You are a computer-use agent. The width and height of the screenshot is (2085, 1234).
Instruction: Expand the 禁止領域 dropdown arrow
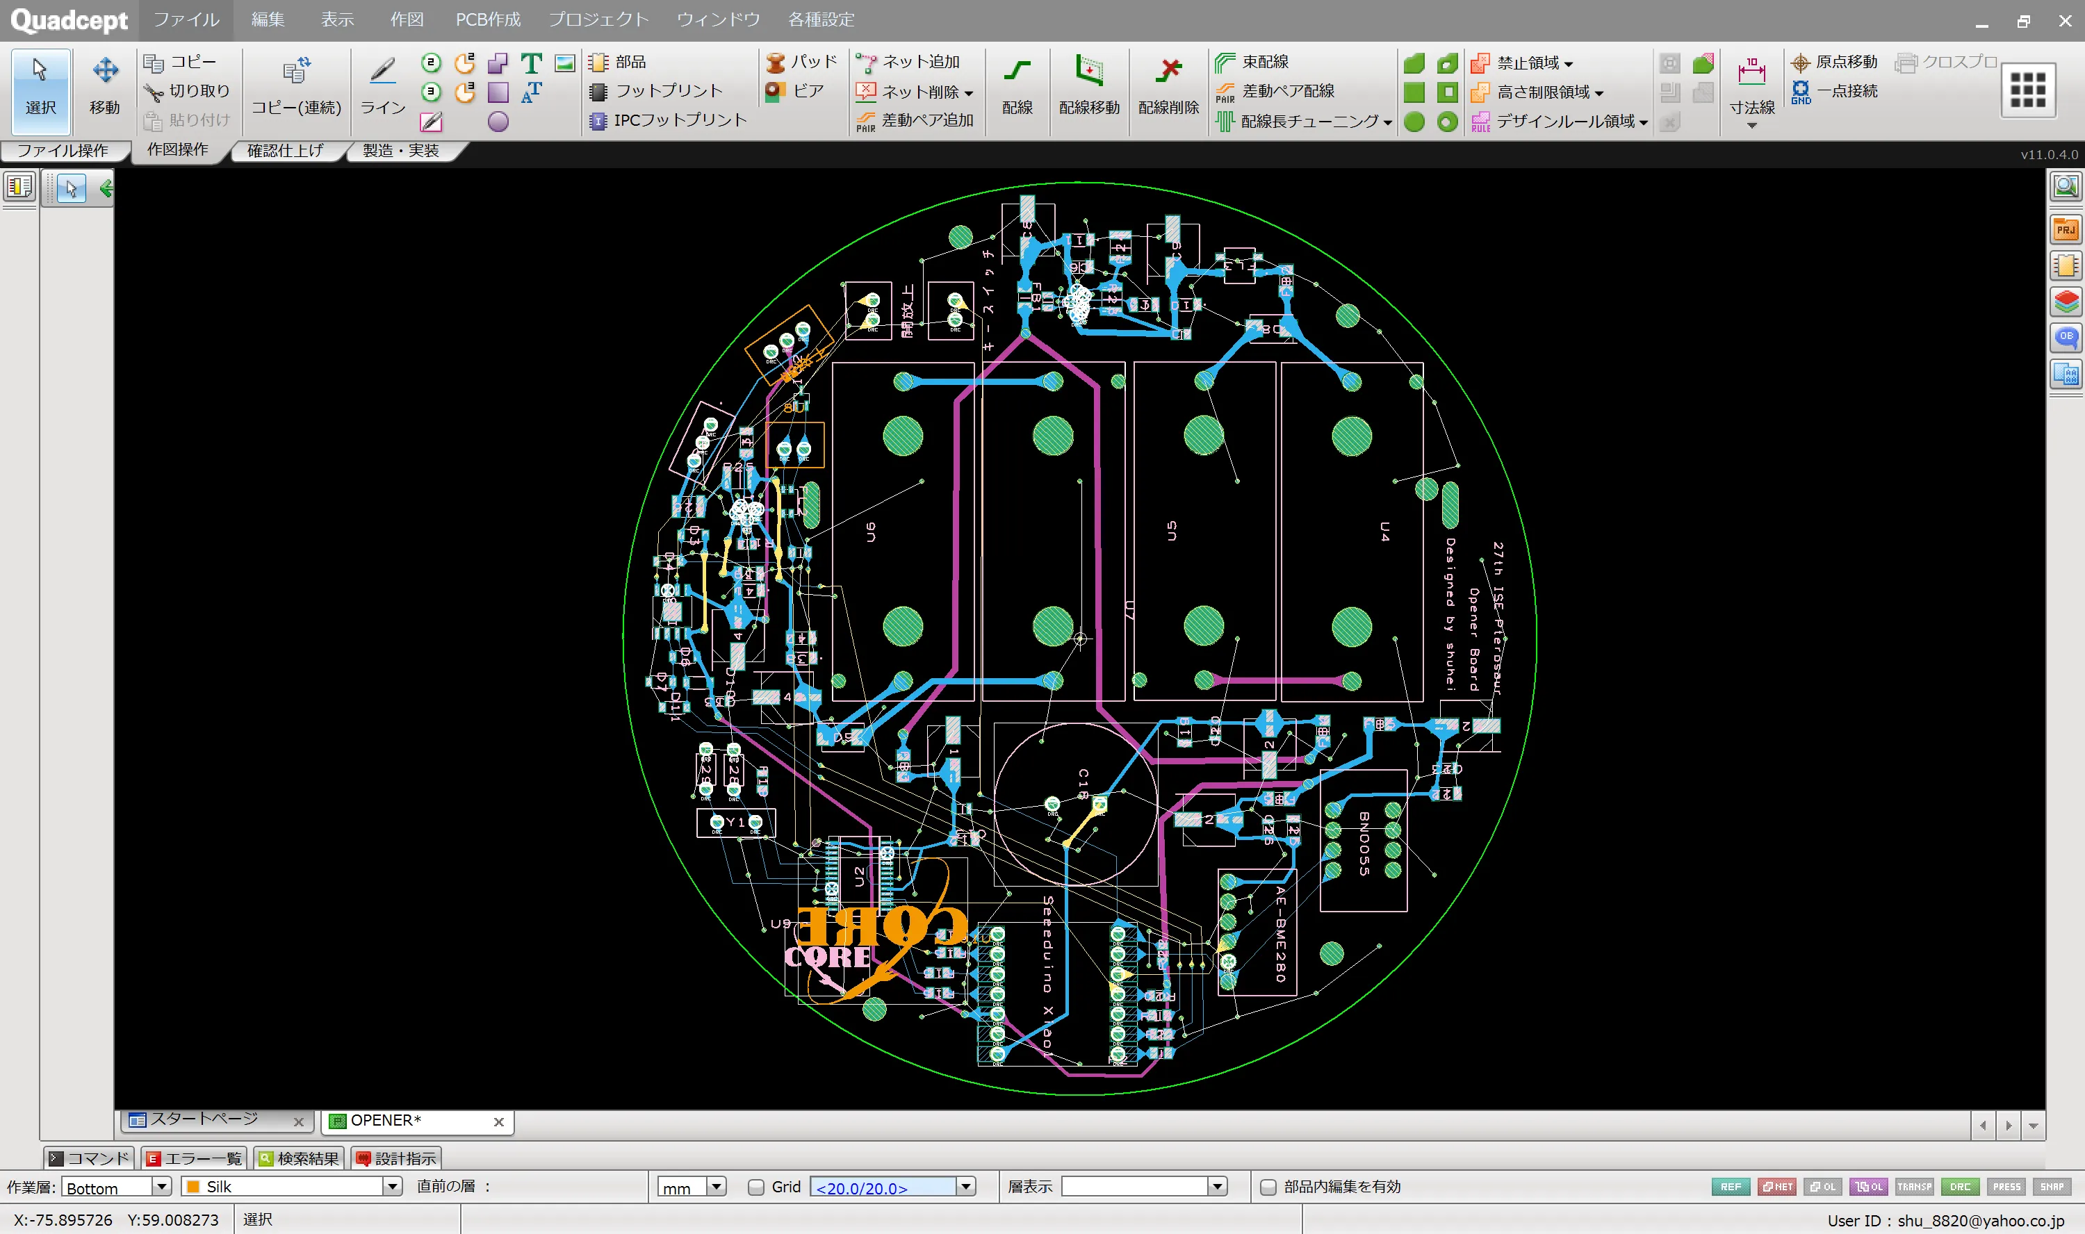(x=1569, y=64)
